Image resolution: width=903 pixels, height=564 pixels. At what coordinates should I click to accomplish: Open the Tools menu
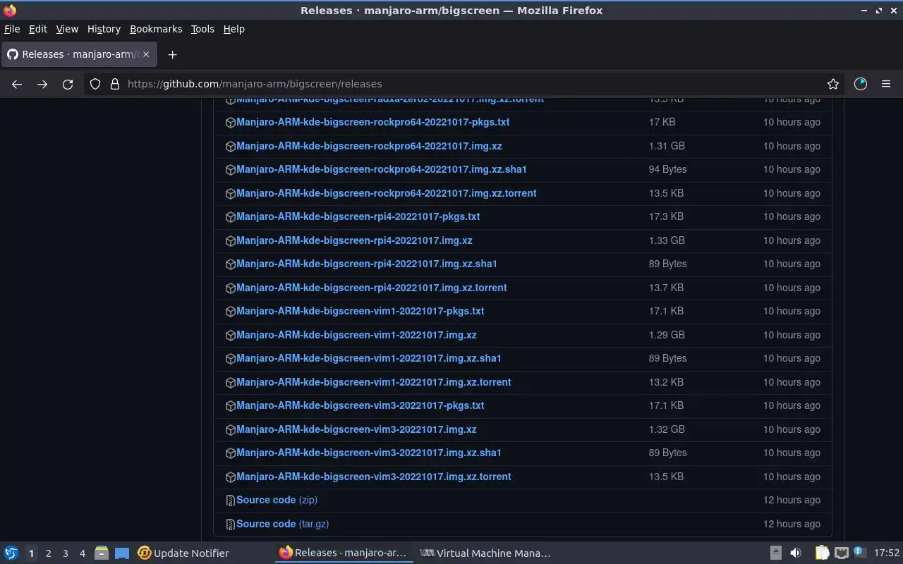click(202, 29)
